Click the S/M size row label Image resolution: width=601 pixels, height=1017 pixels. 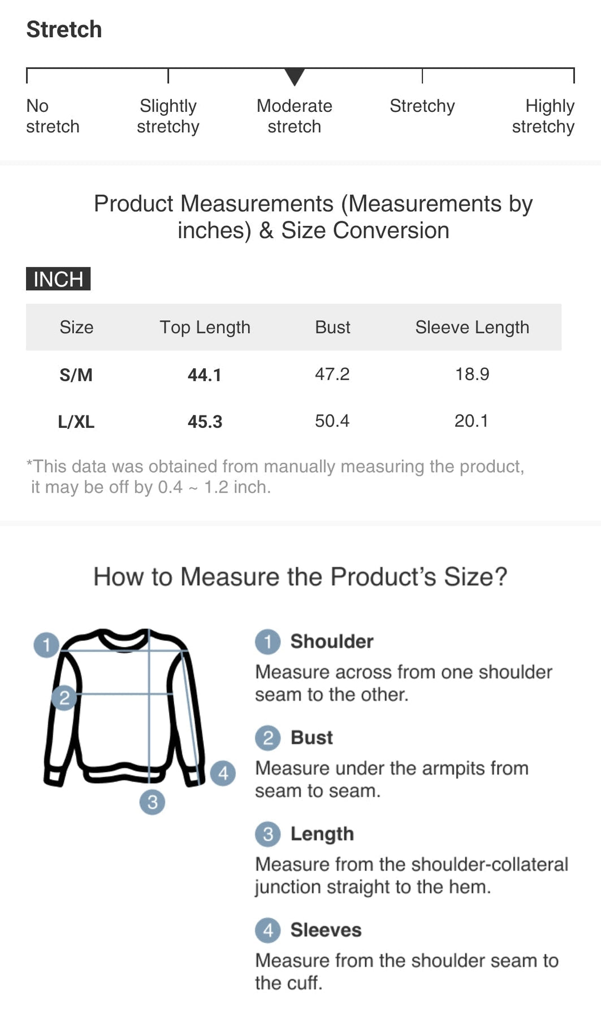coord(76,375)
